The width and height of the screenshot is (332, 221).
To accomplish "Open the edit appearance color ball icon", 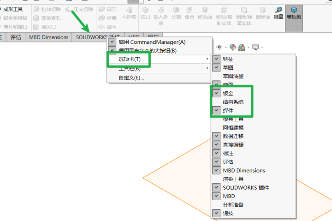I will (x=233, y=47).
